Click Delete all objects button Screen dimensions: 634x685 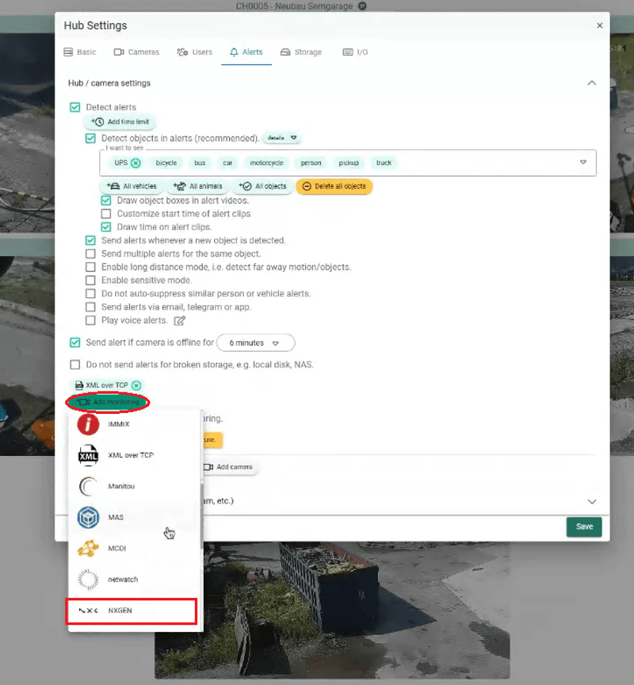[334, 186]
